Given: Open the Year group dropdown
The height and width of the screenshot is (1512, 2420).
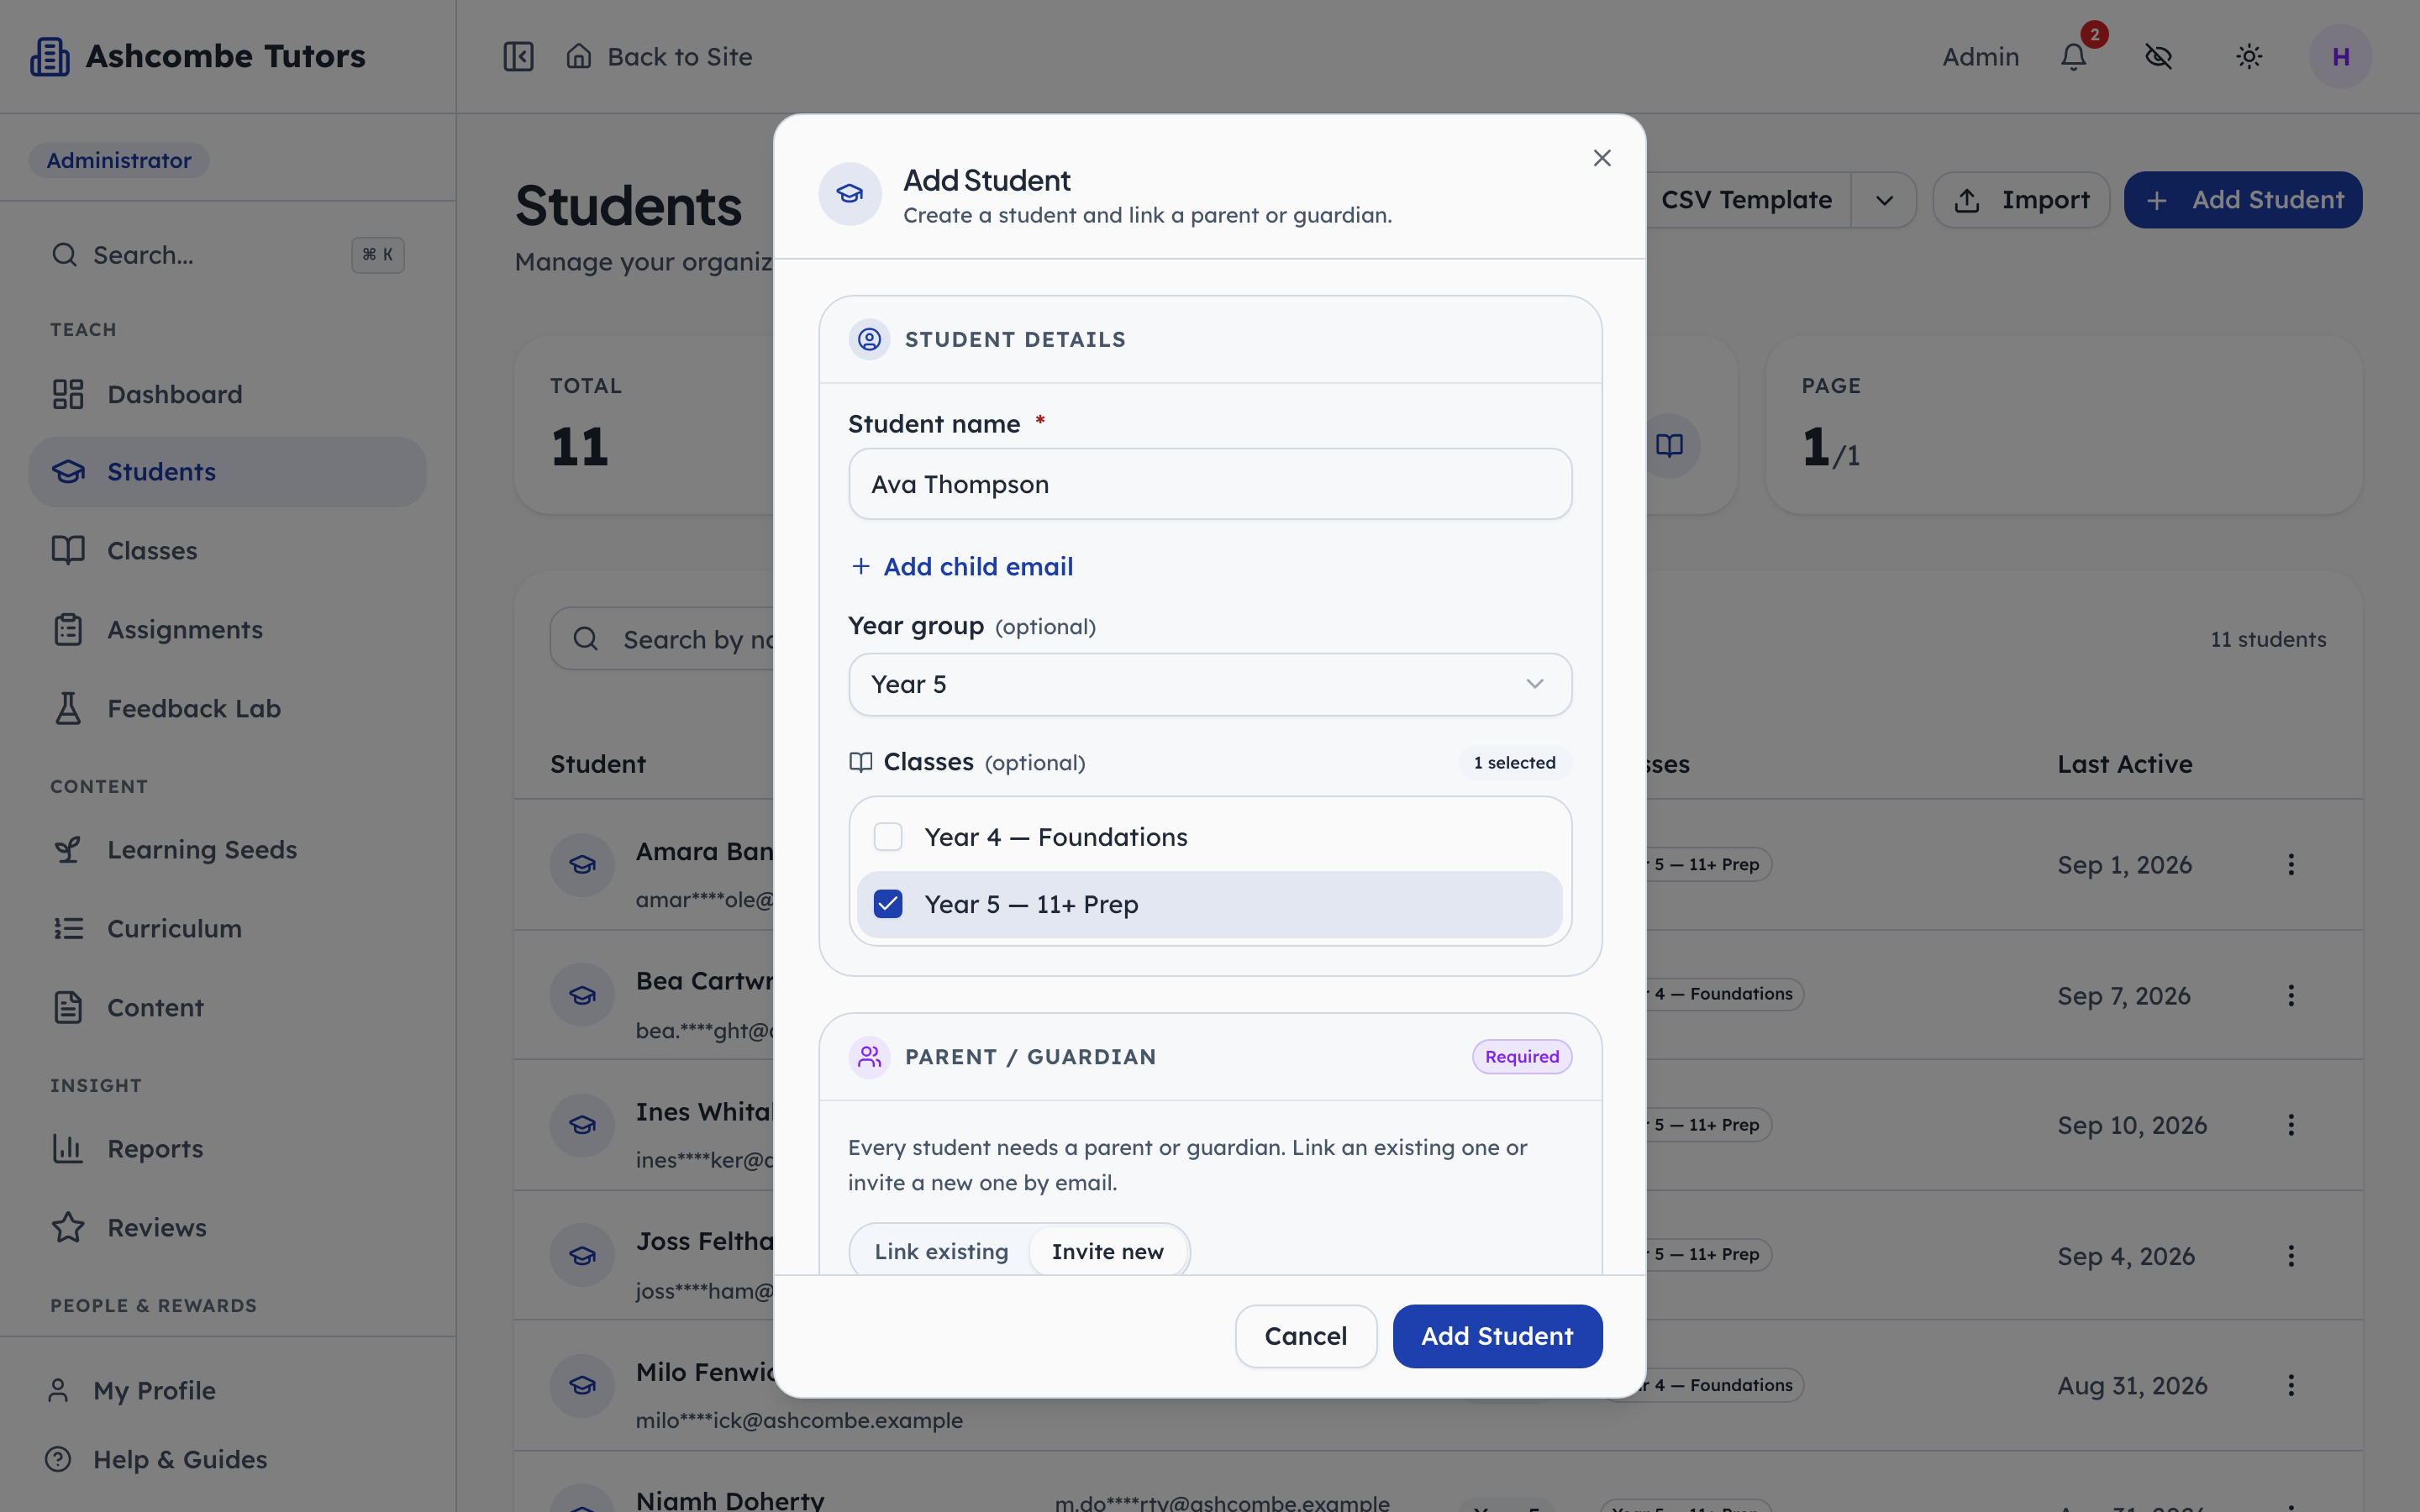Looking at the screenshot, I should (1210, 685).
